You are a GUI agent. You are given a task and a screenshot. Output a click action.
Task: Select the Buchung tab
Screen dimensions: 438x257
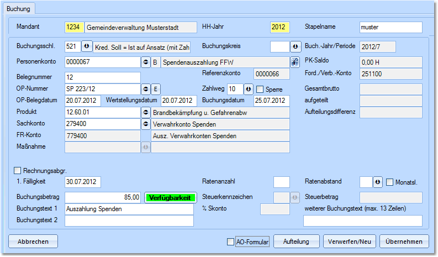[18, 8]
